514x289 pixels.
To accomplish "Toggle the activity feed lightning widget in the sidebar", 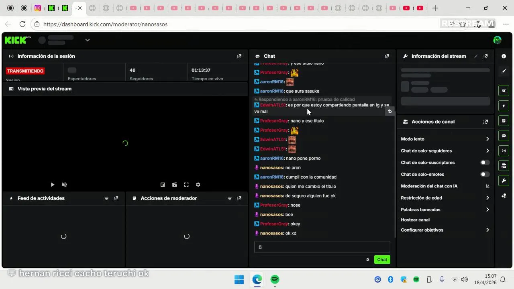I will click(504, 106).
